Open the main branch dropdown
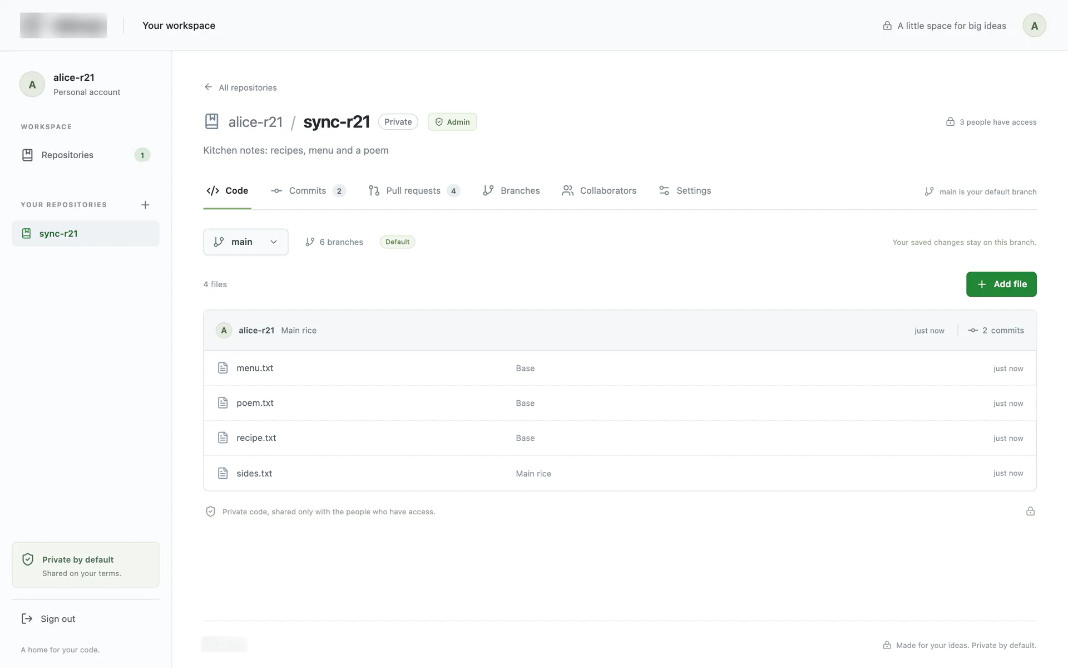Viewport: 1068px width, 668px height. tap(245, 242)
